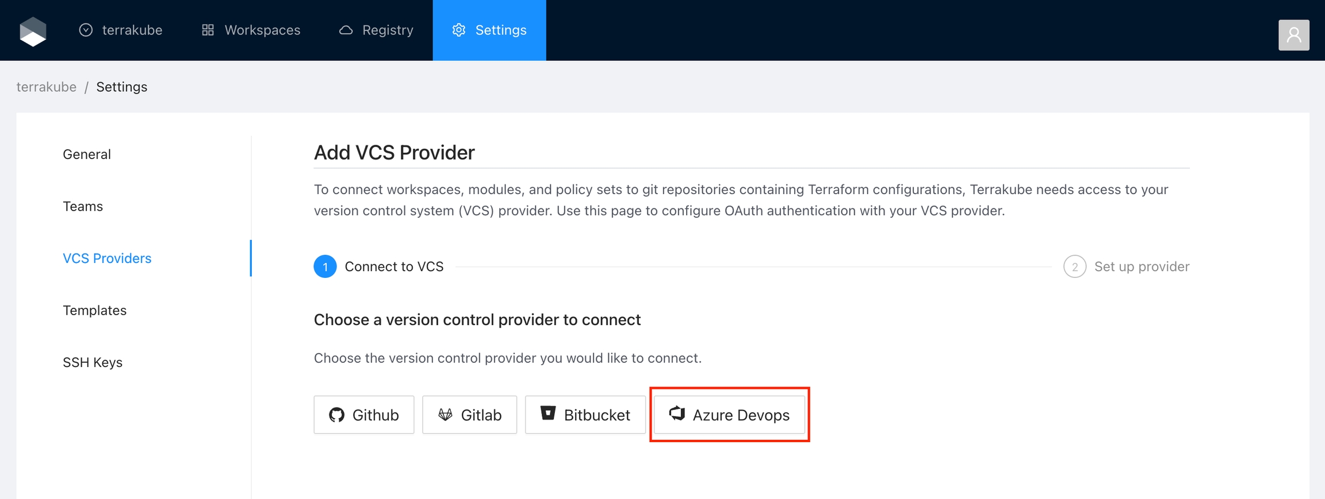Open the terrakube organization dropdown
This screenshot has width=1325, height=499.
coord(121,30)
